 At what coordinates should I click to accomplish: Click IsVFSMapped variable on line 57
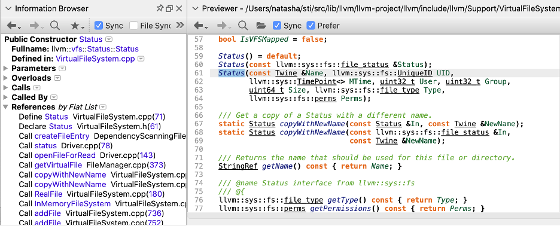click(x=264, y=39)
